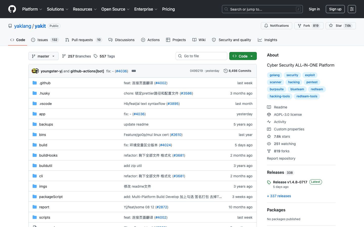Click the Readme book icon

pyautogui.click(x=269, y=107)
